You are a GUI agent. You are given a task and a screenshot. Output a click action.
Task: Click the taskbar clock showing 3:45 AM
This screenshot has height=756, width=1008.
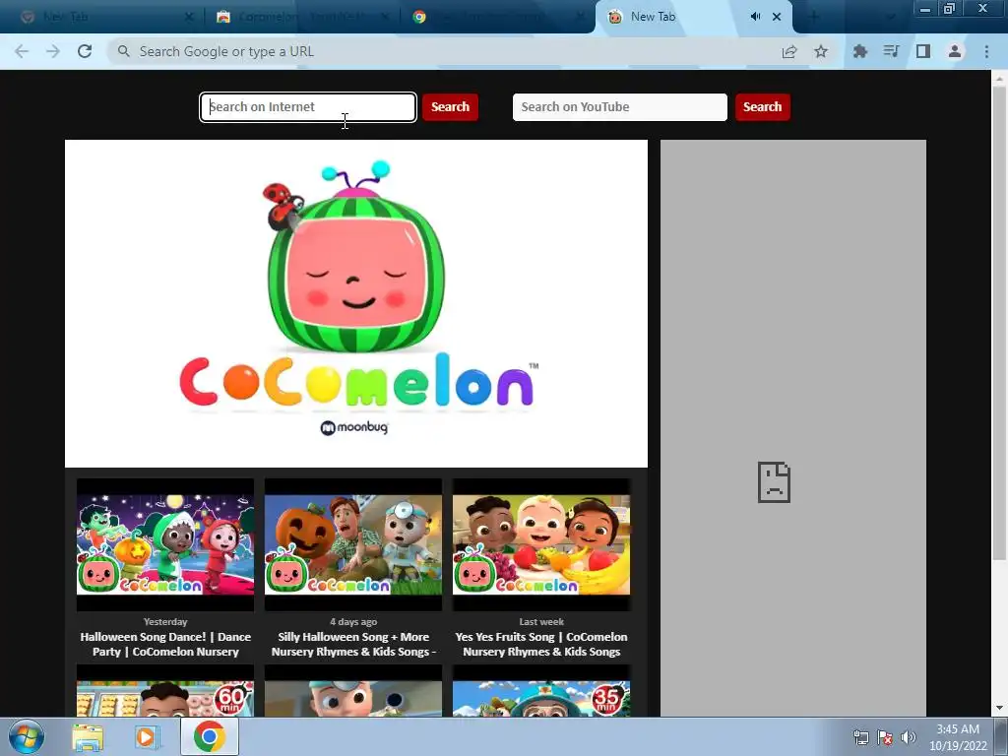click(958, 737)
